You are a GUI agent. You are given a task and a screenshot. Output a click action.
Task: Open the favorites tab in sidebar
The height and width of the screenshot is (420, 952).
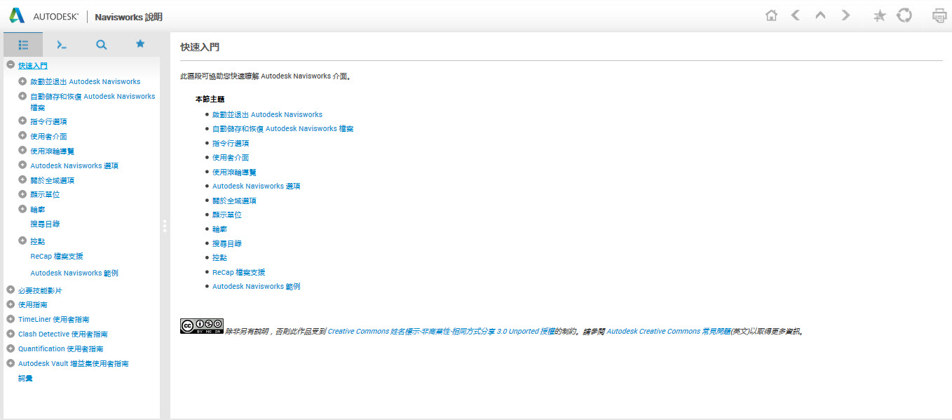coord(140,44)
